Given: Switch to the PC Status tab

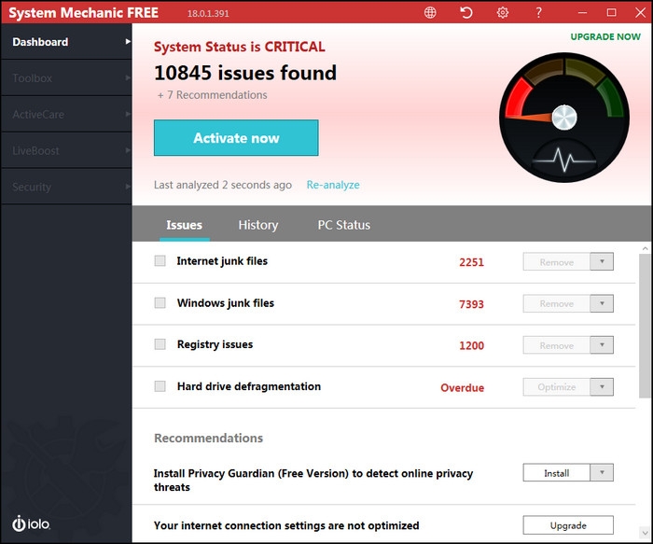Looking at the screenshot, I should point(344,225).
